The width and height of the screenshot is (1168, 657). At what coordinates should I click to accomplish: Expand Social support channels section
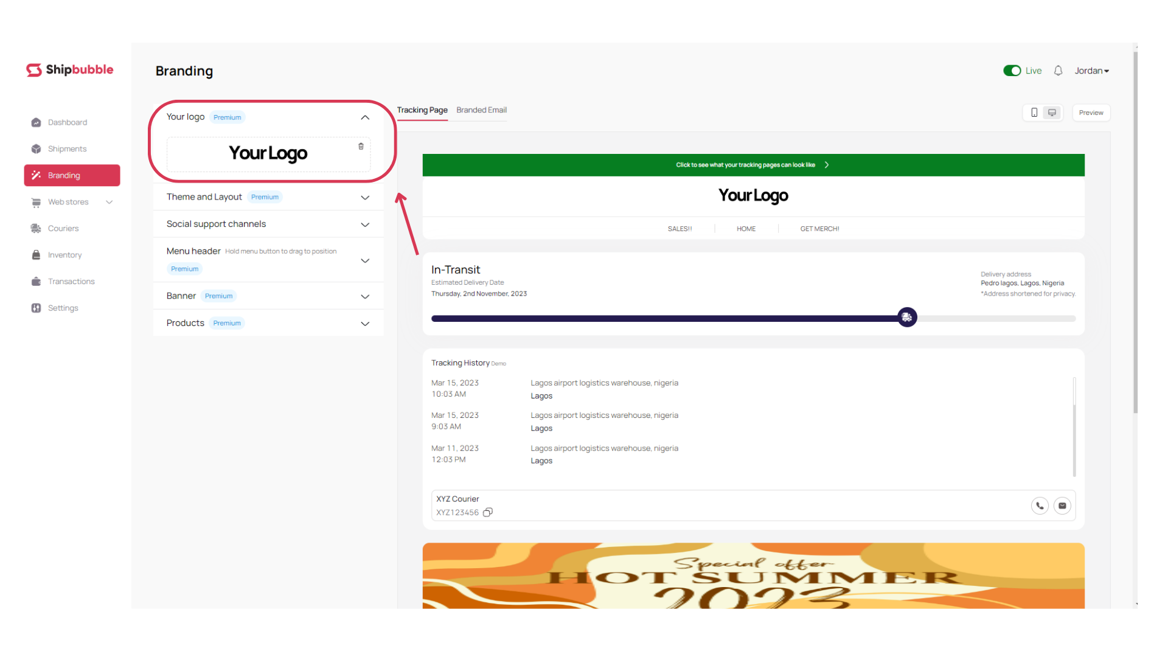(365, 224)
